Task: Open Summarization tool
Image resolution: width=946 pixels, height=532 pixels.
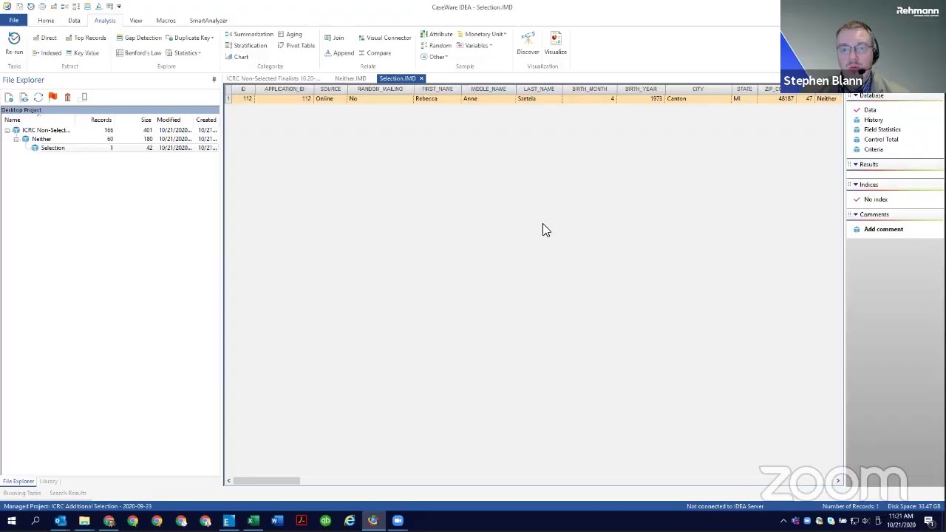Action: (249, 34)
